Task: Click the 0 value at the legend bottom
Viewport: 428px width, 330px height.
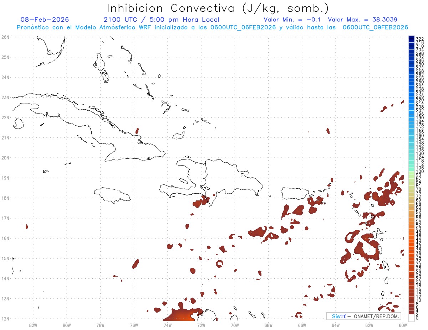Action: pos(417,318)
